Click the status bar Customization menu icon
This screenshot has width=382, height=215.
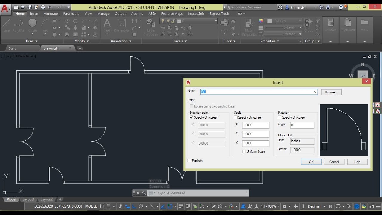(378, 206)
